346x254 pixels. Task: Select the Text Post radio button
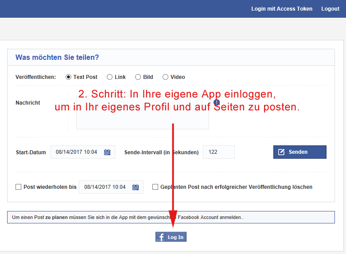(x=69, y=77)
